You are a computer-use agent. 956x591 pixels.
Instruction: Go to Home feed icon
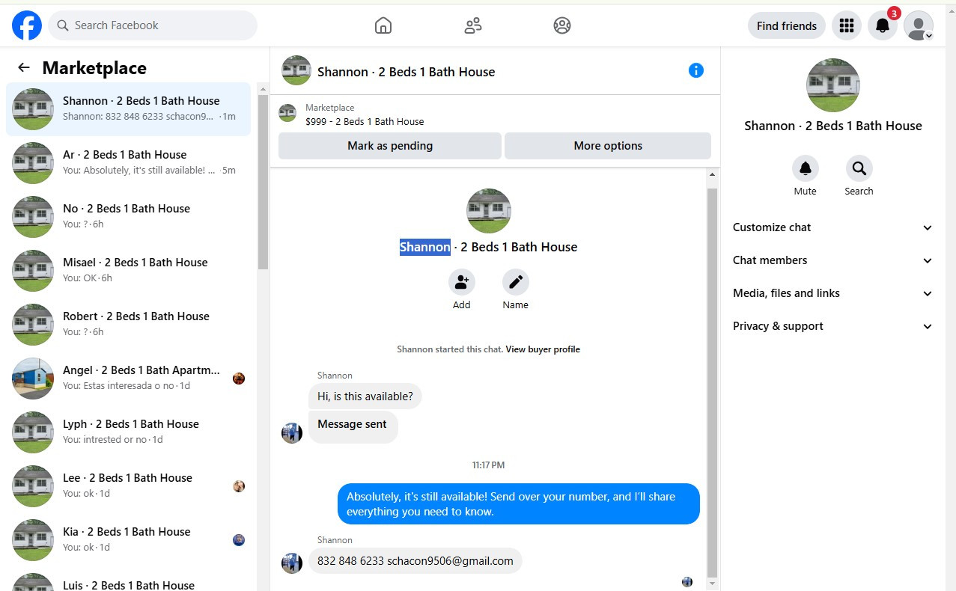click(x=383, y=25)
